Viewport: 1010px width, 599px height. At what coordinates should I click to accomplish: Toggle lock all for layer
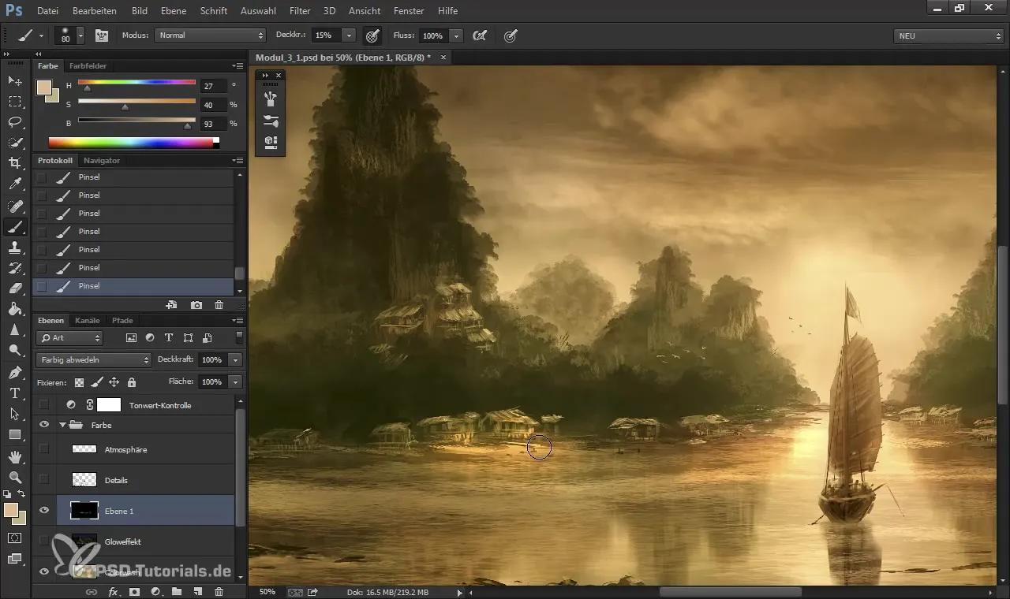pyautogui.click(x=132, y=382)
